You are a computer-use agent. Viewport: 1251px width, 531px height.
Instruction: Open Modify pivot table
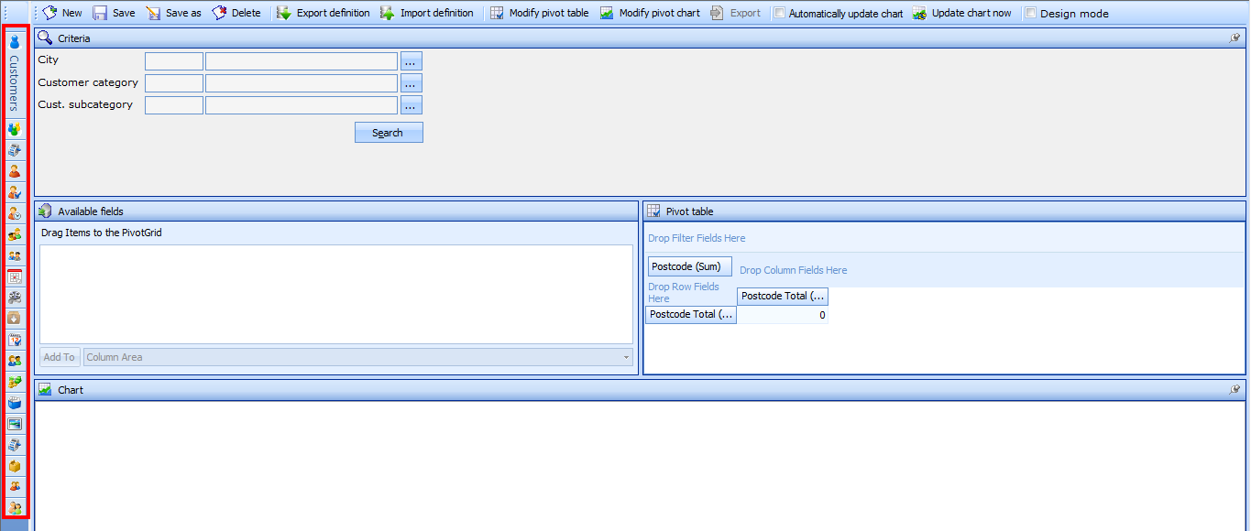coord(539,13)
